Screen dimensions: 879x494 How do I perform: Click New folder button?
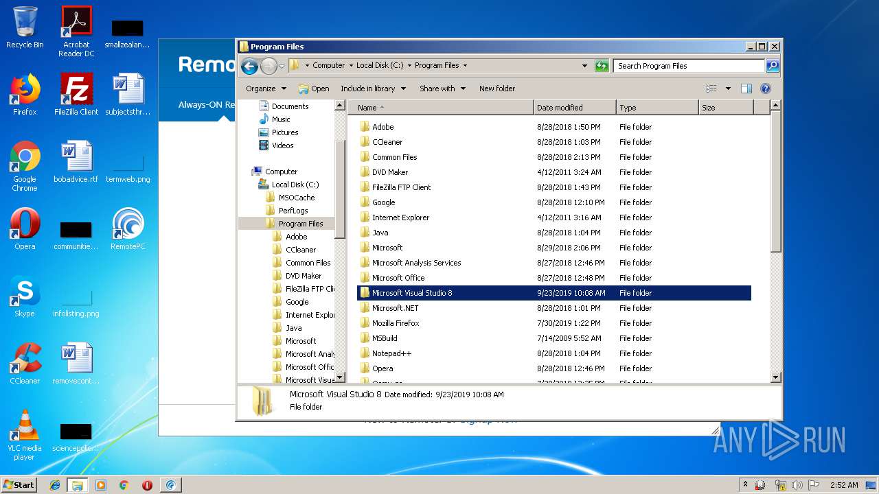coord(497,89)
